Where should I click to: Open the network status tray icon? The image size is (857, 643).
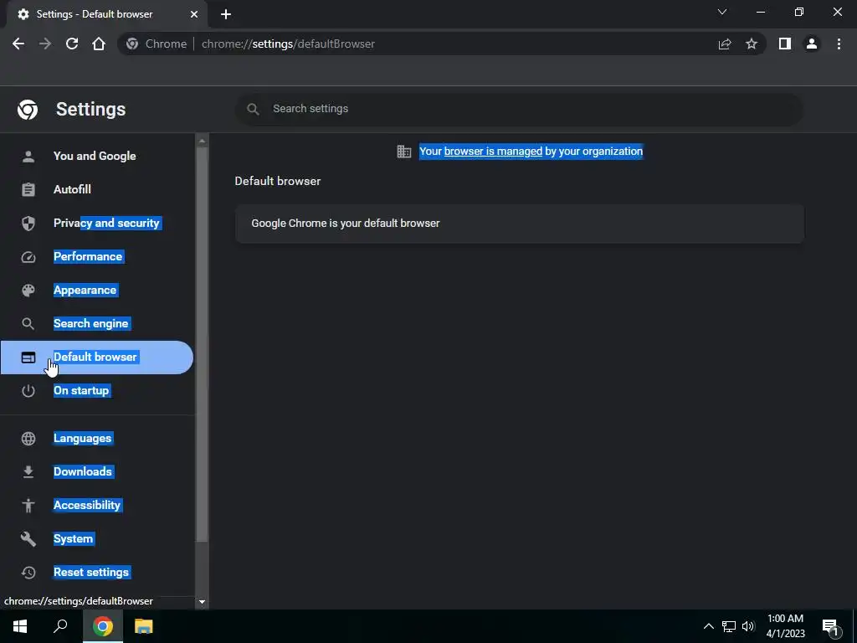coord(729,626)
